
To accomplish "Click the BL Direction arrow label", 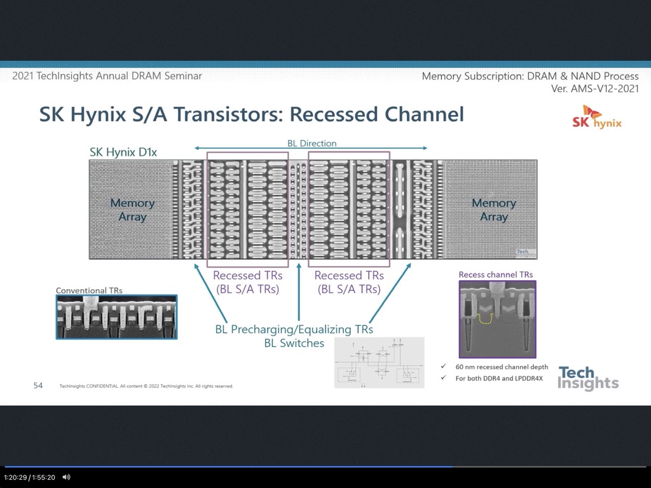I will click(312, 144).
